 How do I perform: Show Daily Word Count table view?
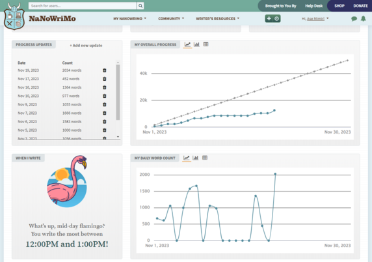(x=205, y=158)
